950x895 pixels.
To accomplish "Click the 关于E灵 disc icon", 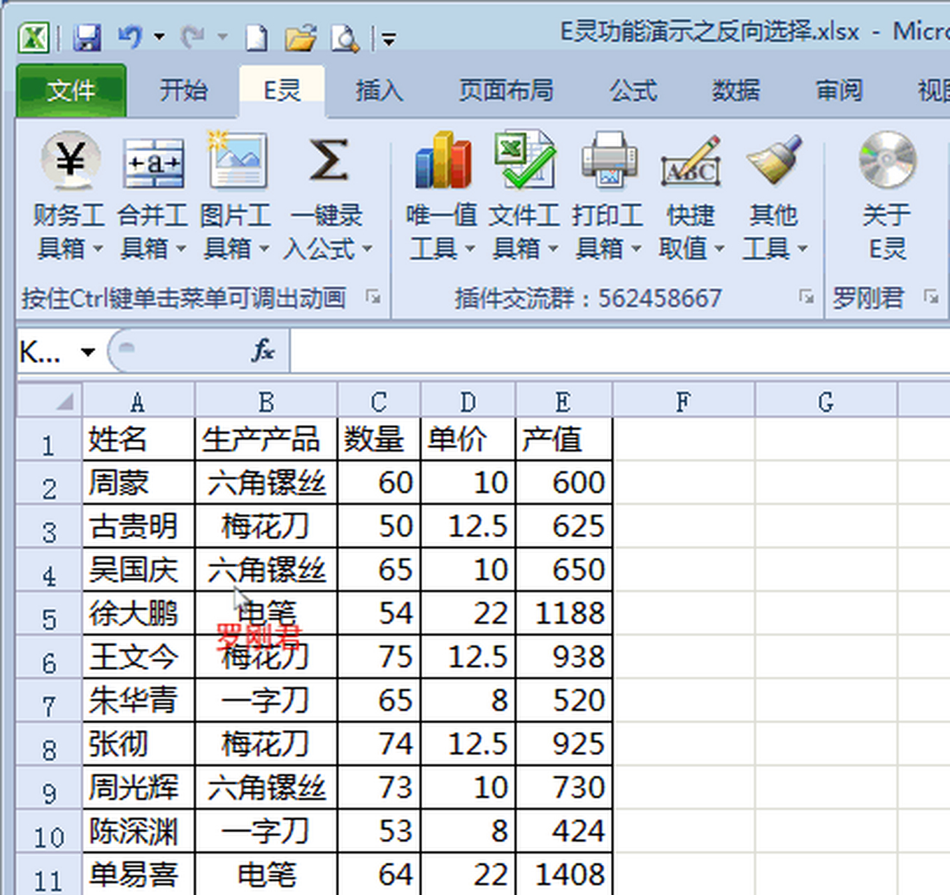I will pos(887,160).
